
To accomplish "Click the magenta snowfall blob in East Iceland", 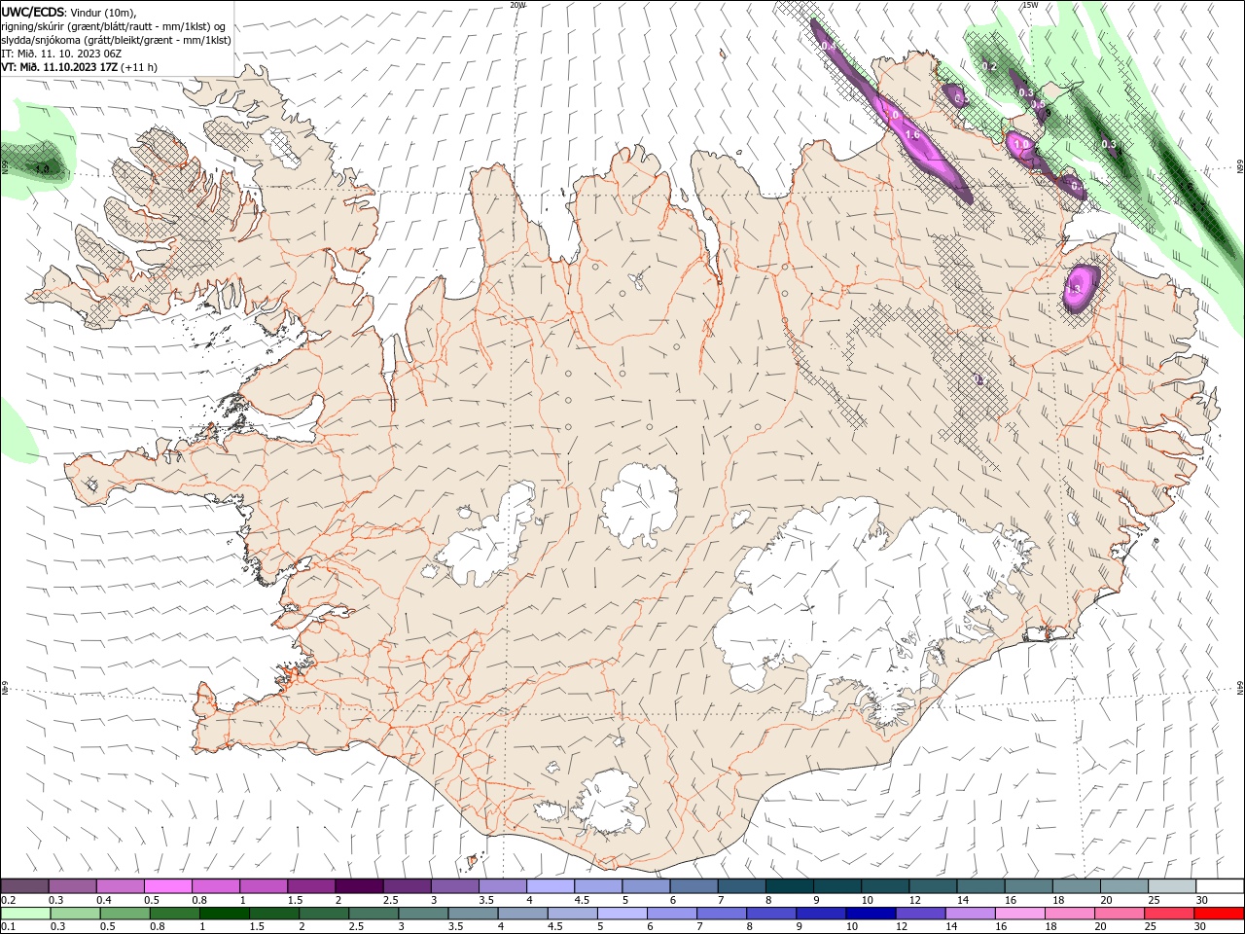I will 1080,287.
